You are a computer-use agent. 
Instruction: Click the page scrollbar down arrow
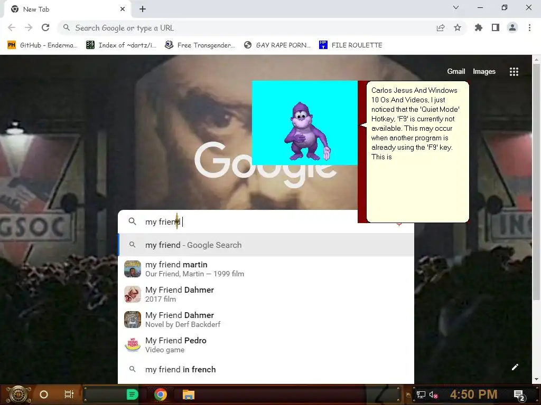(x=537, y=380)
